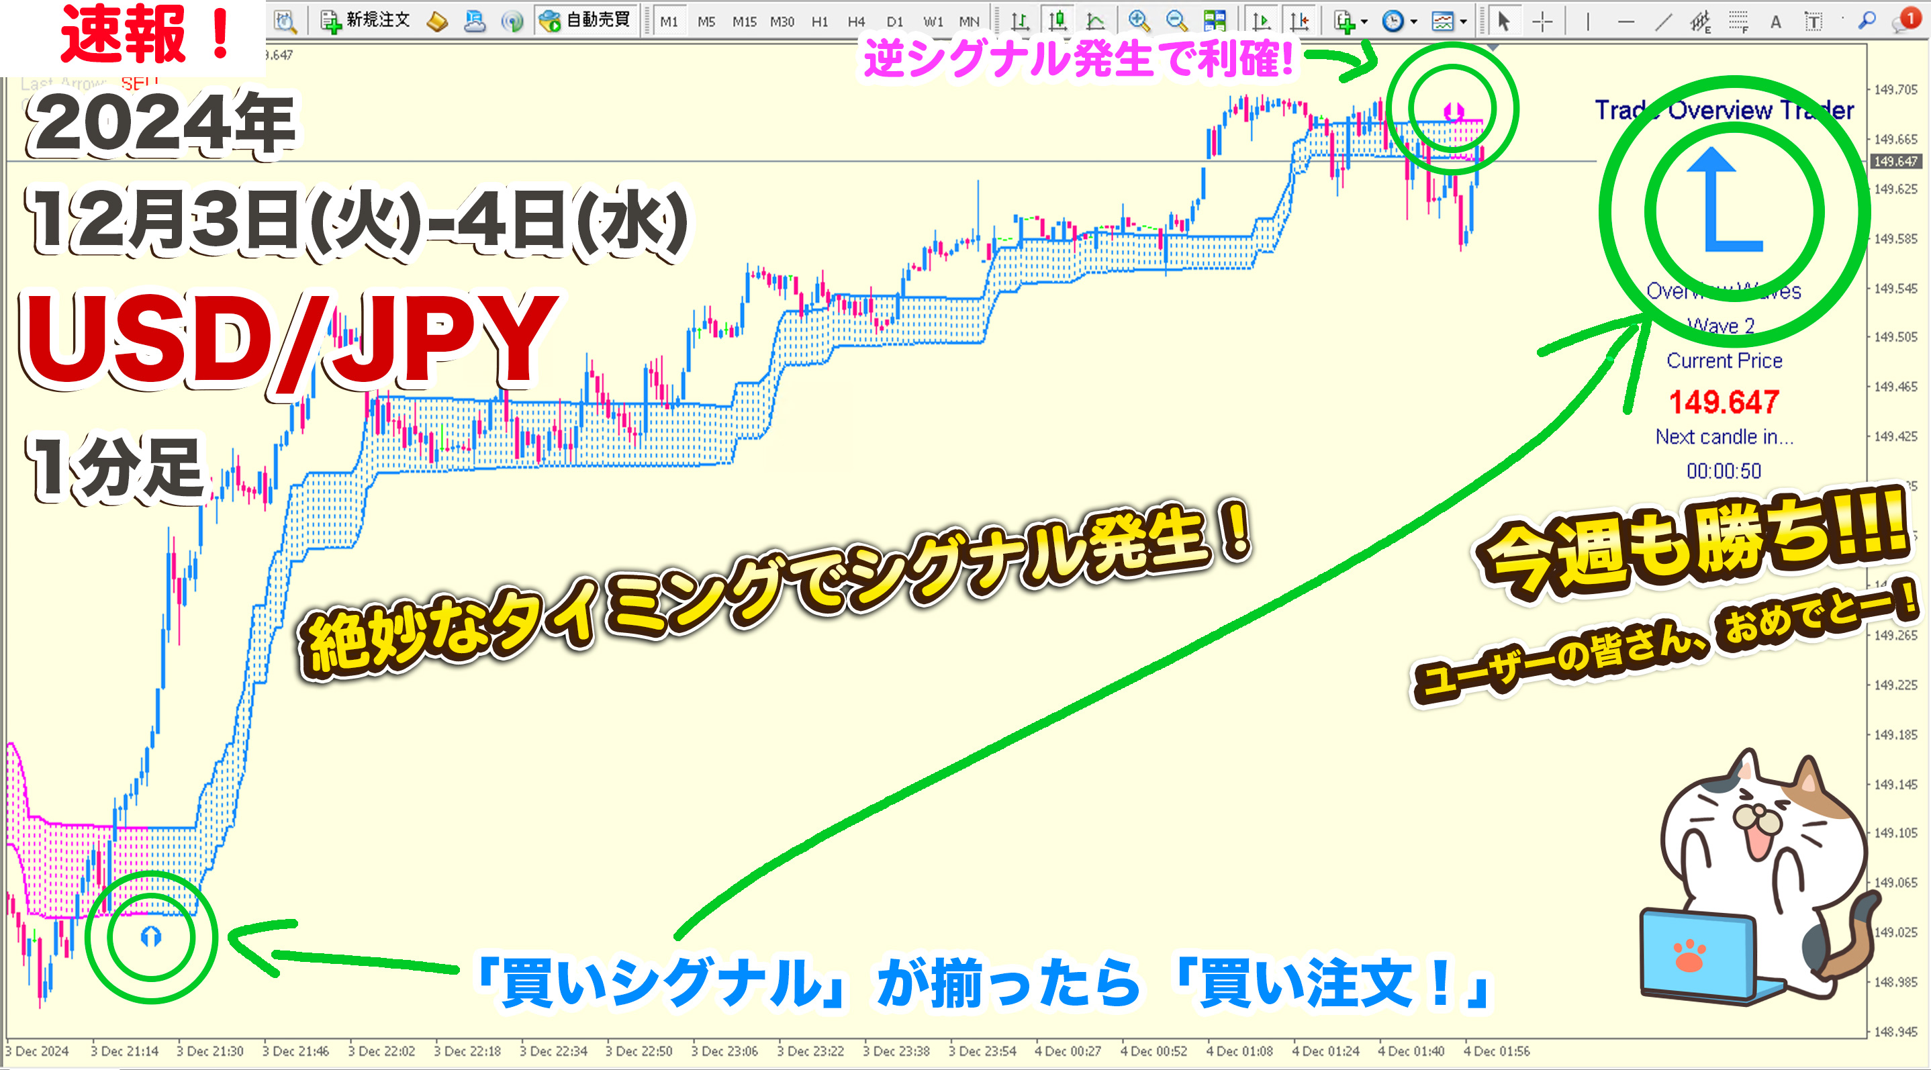Switch to the M5 timeframe
The height and width of the screenshot is (1070, 1931).
point(706,21)
